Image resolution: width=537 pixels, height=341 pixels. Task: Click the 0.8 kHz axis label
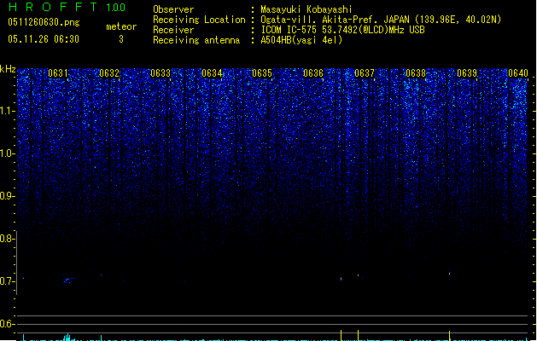point(7,239)
